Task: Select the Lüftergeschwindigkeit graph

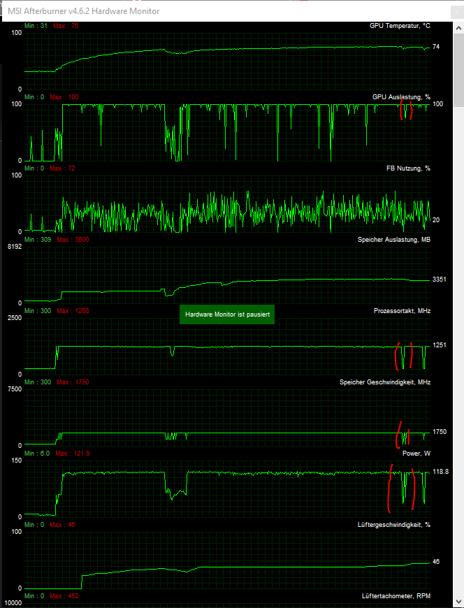Action: pyautogui.click(x=227, y=560)
